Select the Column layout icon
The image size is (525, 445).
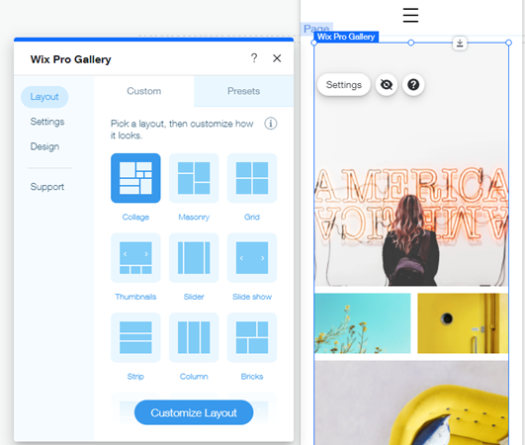pos(194,337)
